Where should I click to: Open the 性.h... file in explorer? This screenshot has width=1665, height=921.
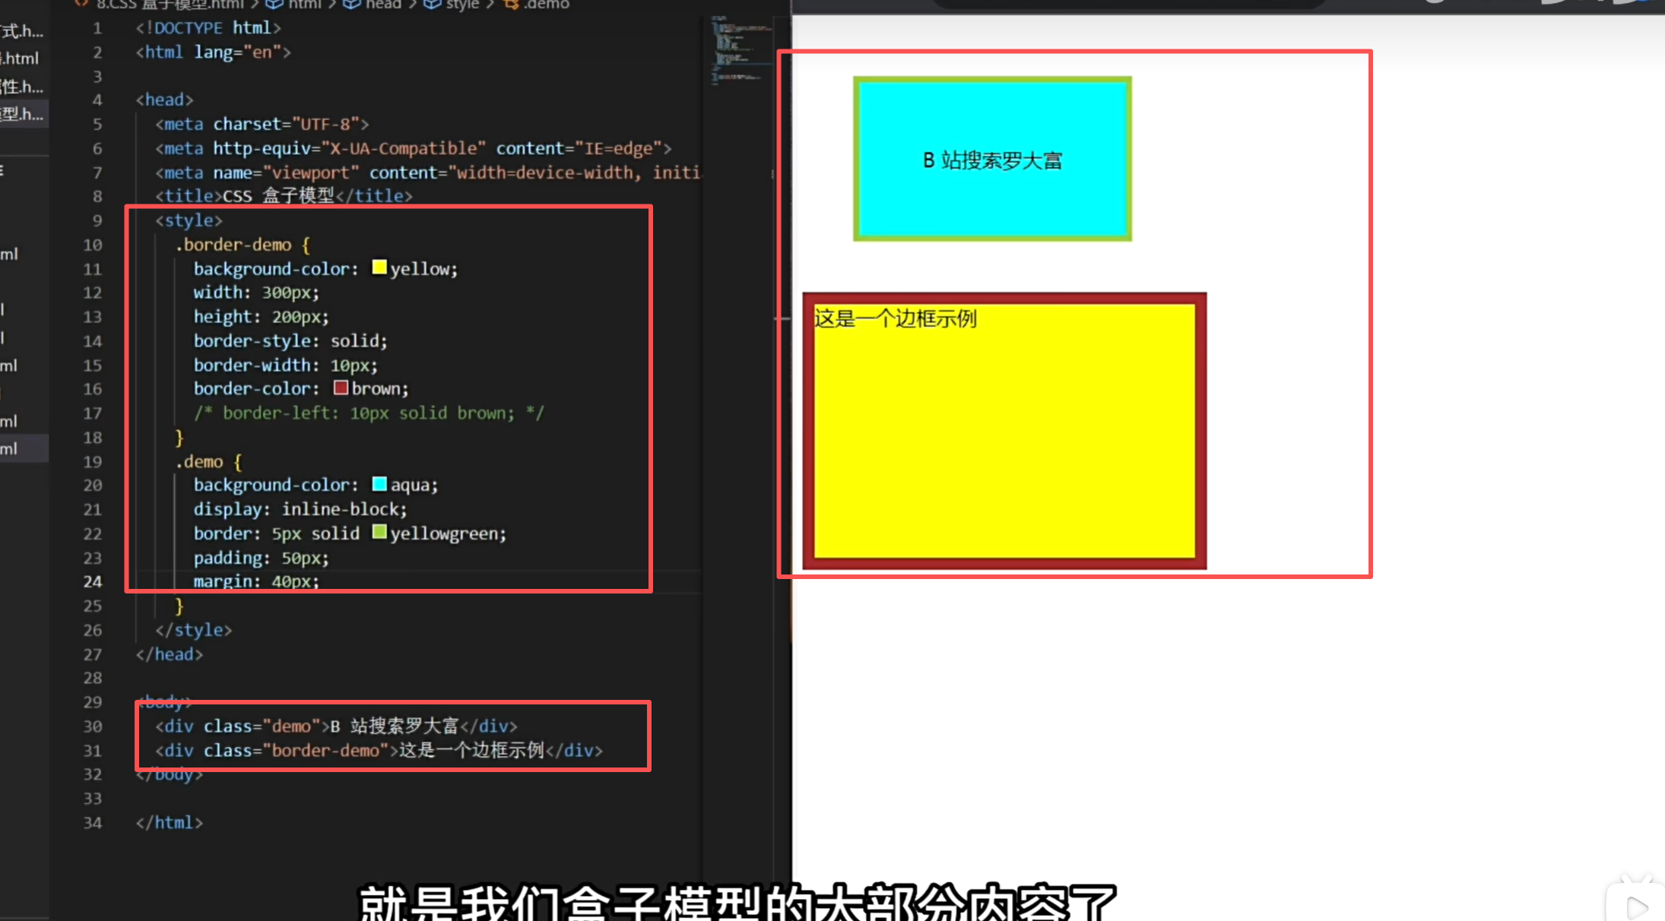pos(23,86)
